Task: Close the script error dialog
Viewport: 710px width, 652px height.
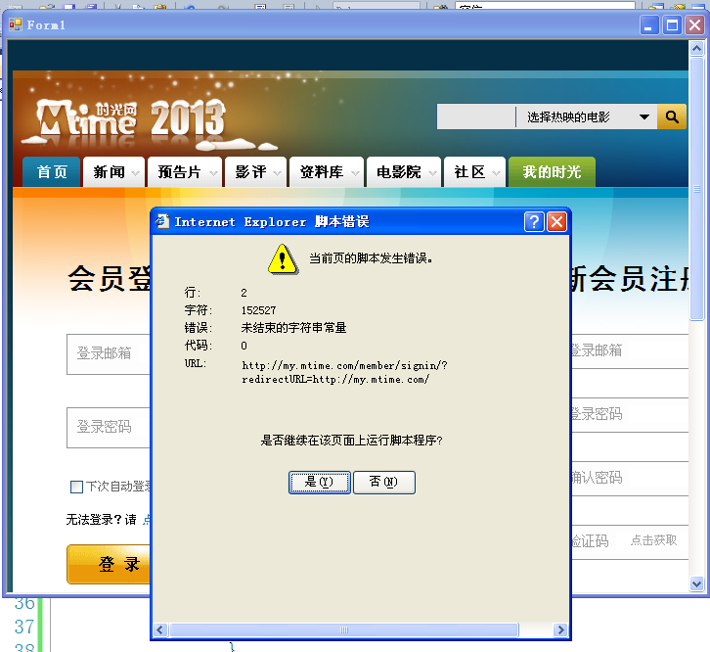Action: [556, 222]
